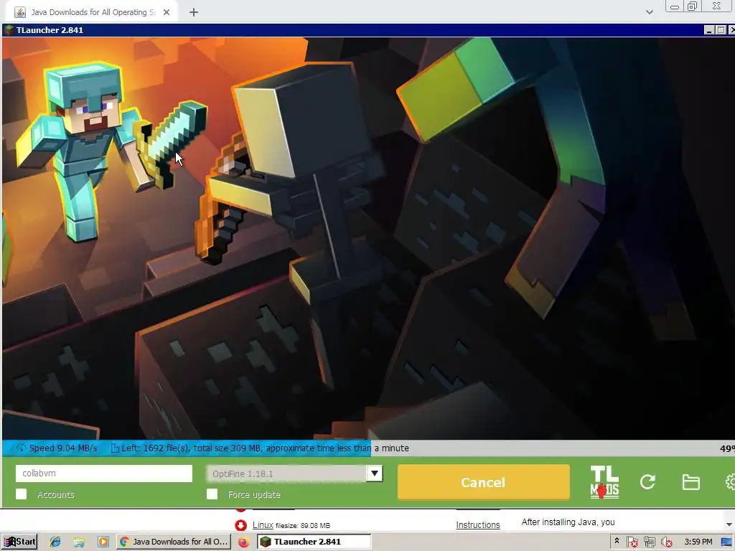The height and width of the screenshot is (551, 735).
Task: Click the network connection tray icon
Action: (x=649, y=542)
